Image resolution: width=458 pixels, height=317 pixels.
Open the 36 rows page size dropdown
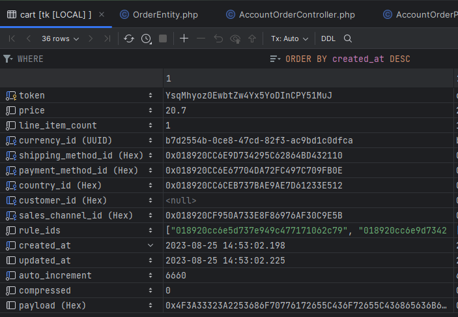pyautogui.click(x=60, y=38)
